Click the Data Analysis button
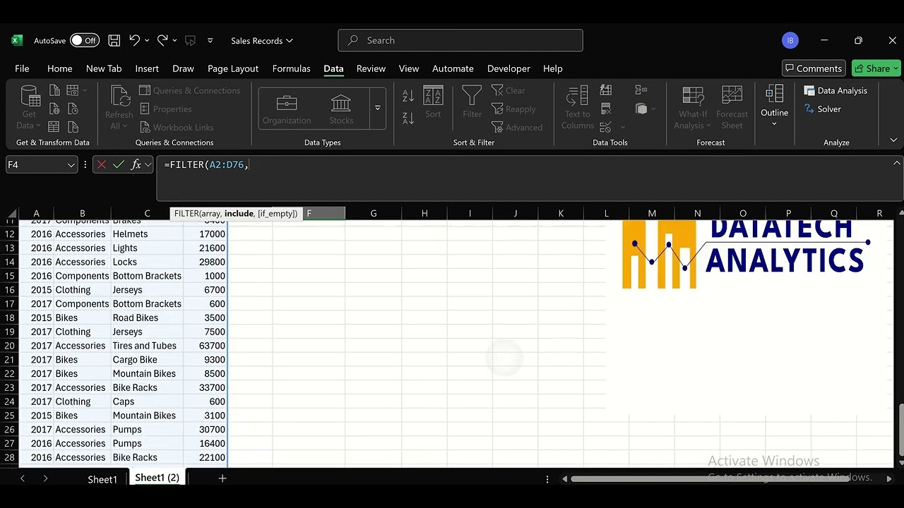This screenshot has width=904, height=508. tap(835, 90)
